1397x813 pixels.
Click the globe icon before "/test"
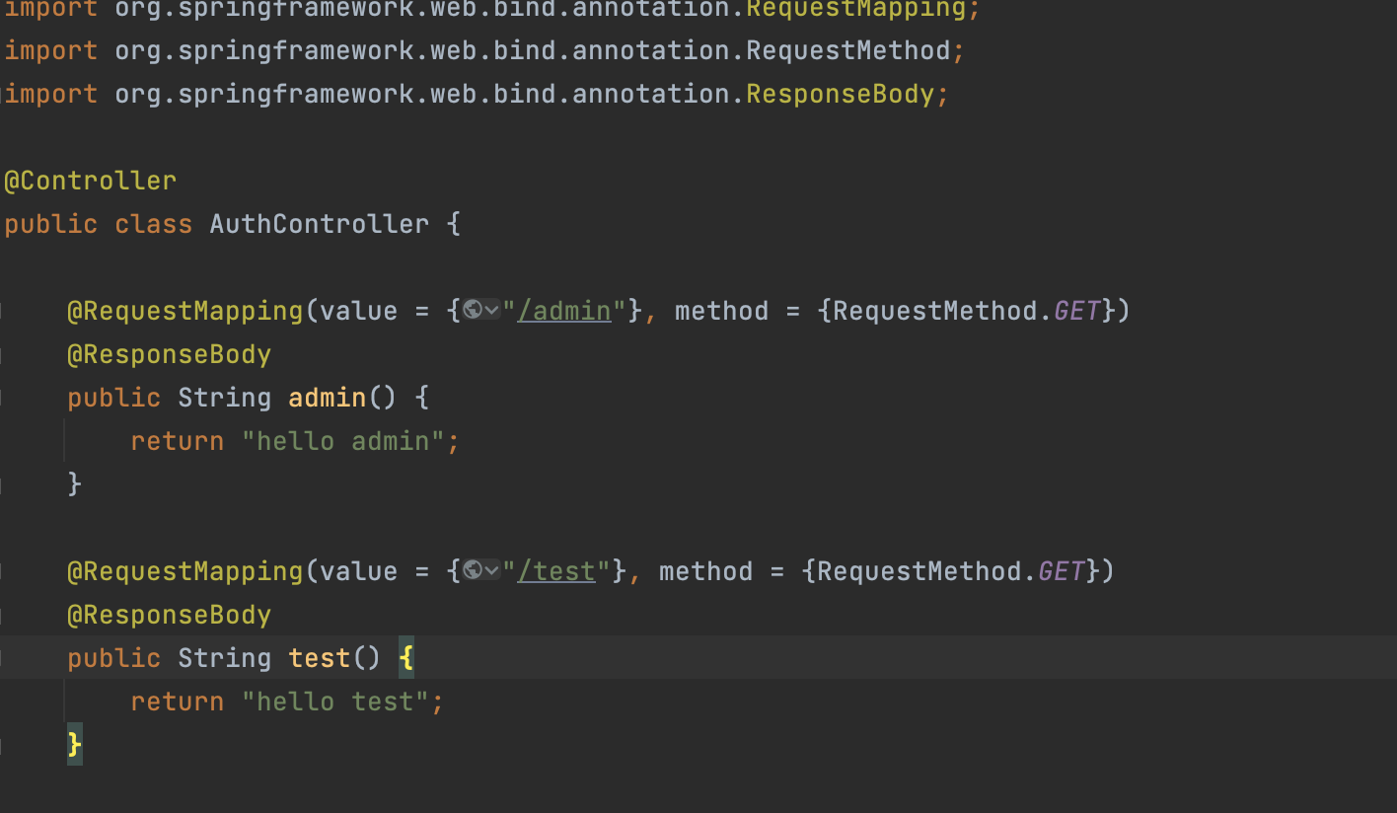pos(473,571)
